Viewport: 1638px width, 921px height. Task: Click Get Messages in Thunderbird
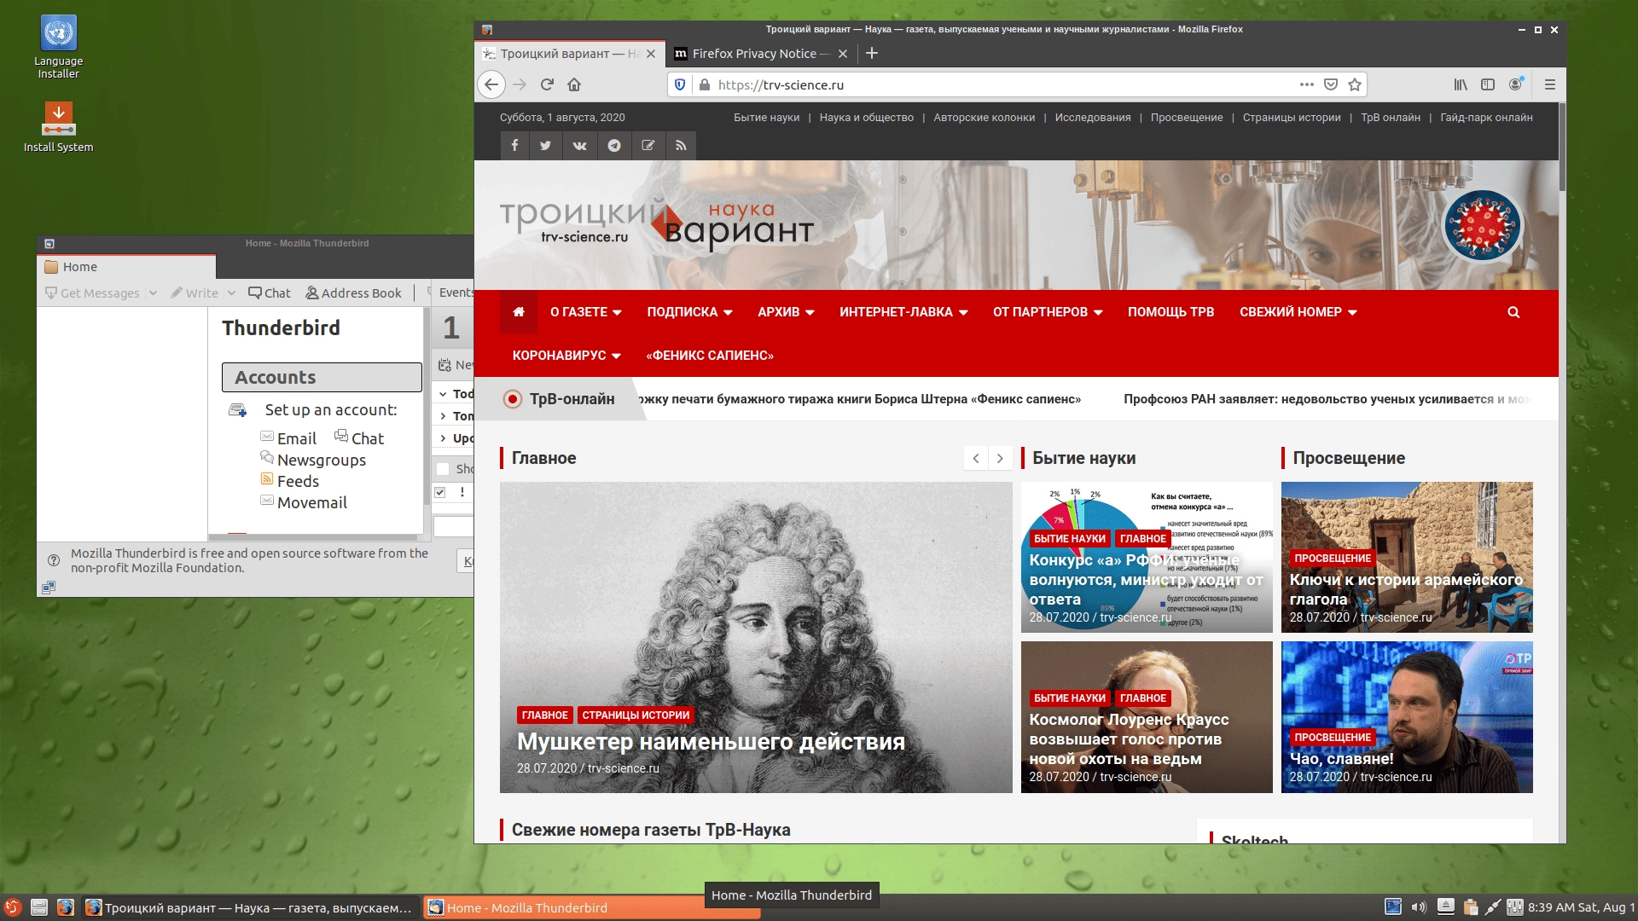tap(92, 293)
